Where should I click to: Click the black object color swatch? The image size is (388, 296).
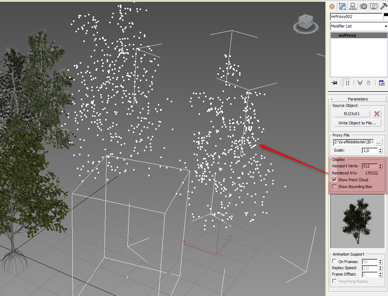click(386, 16)
